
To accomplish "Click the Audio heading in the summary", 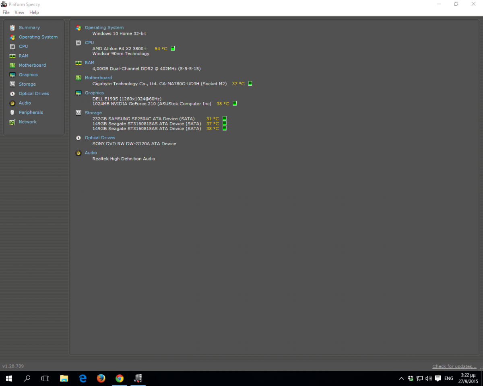I will coord(91,153).
